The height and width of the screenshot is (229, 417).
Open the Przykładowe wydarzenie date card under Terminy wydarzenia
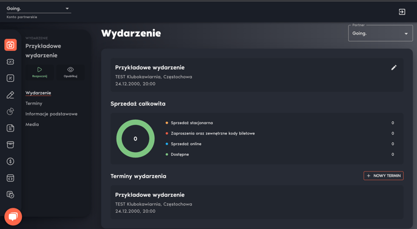click(257, 202)
